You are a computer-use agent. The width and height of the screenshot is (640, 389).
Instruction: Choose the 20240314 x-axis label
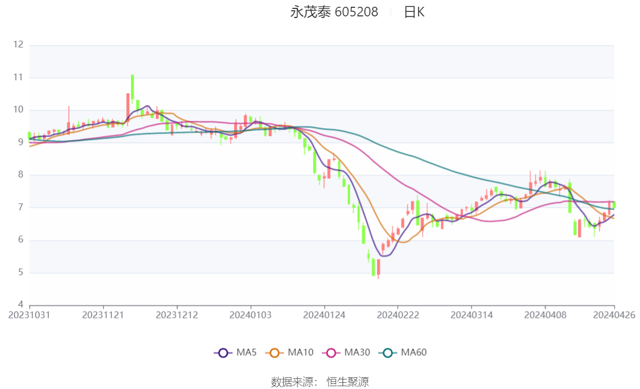[471, 315]
